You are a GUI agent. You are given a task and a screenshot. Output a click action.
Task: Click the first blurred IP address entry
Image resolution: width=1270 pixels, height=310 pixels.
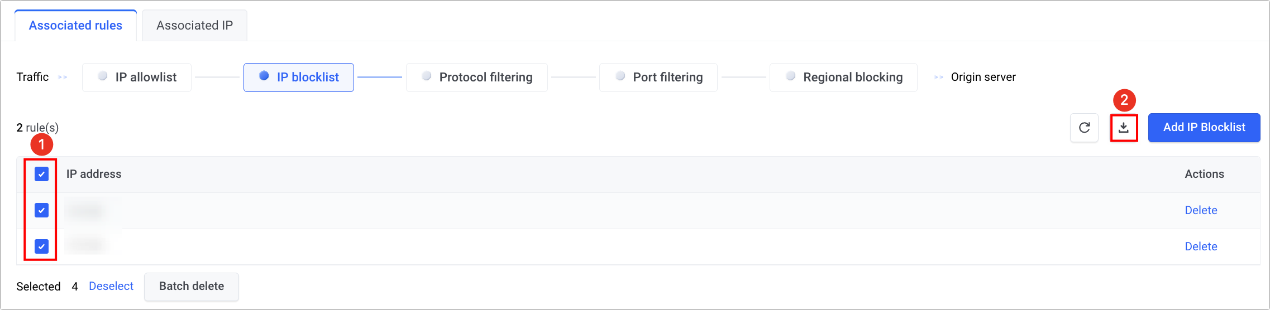(85, 210)
